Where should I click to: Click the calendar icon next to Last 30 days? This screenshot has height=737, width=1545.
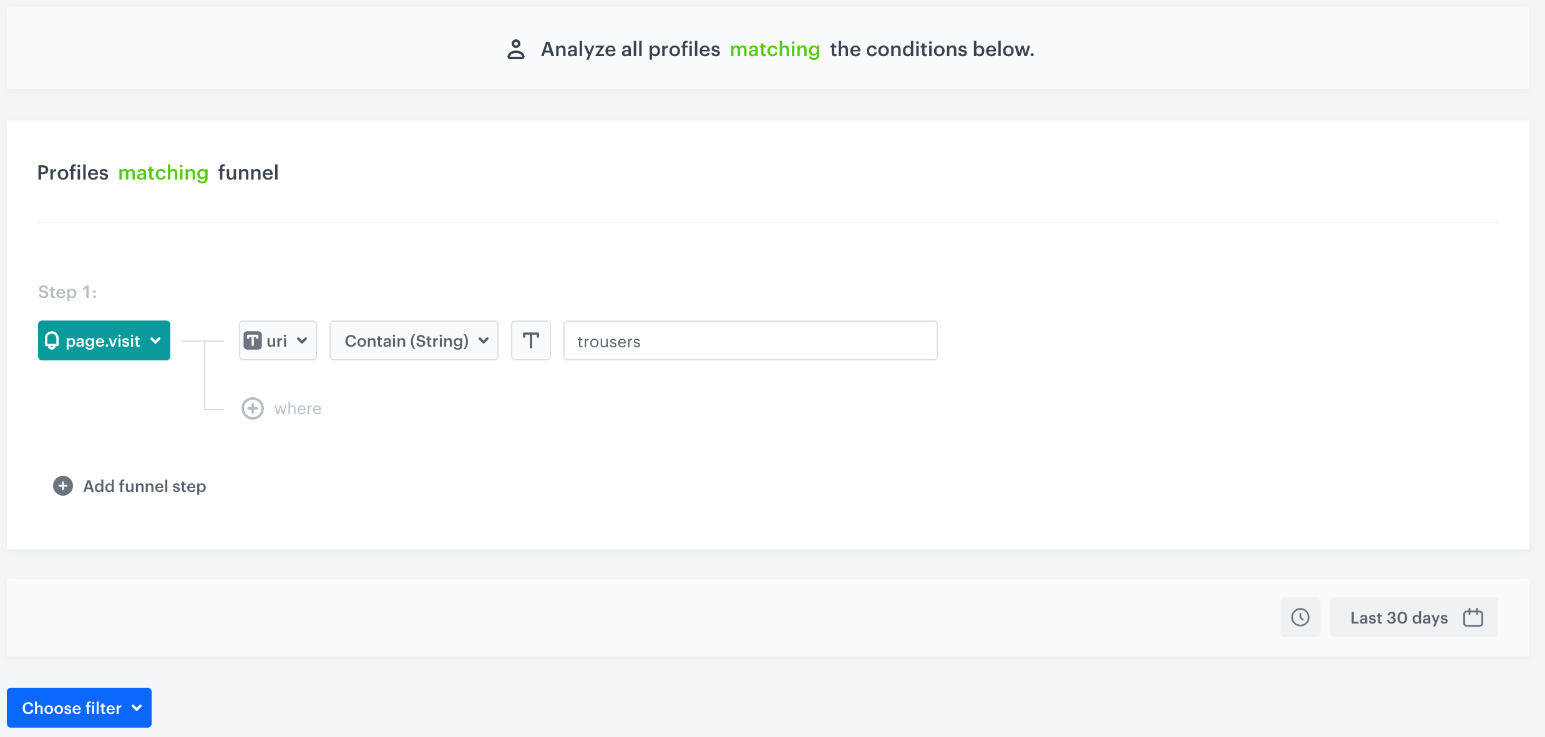[x=1473, y=617]
